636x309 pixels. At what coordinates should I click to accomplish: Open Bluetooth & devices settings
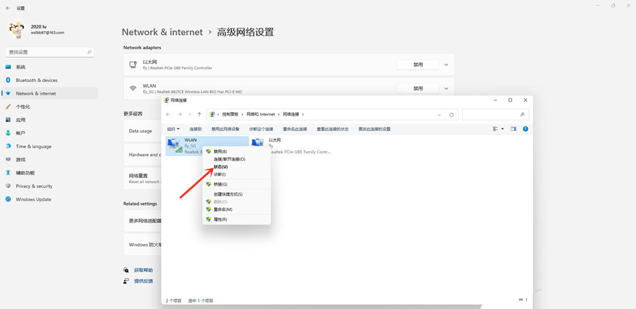[50, 80]
